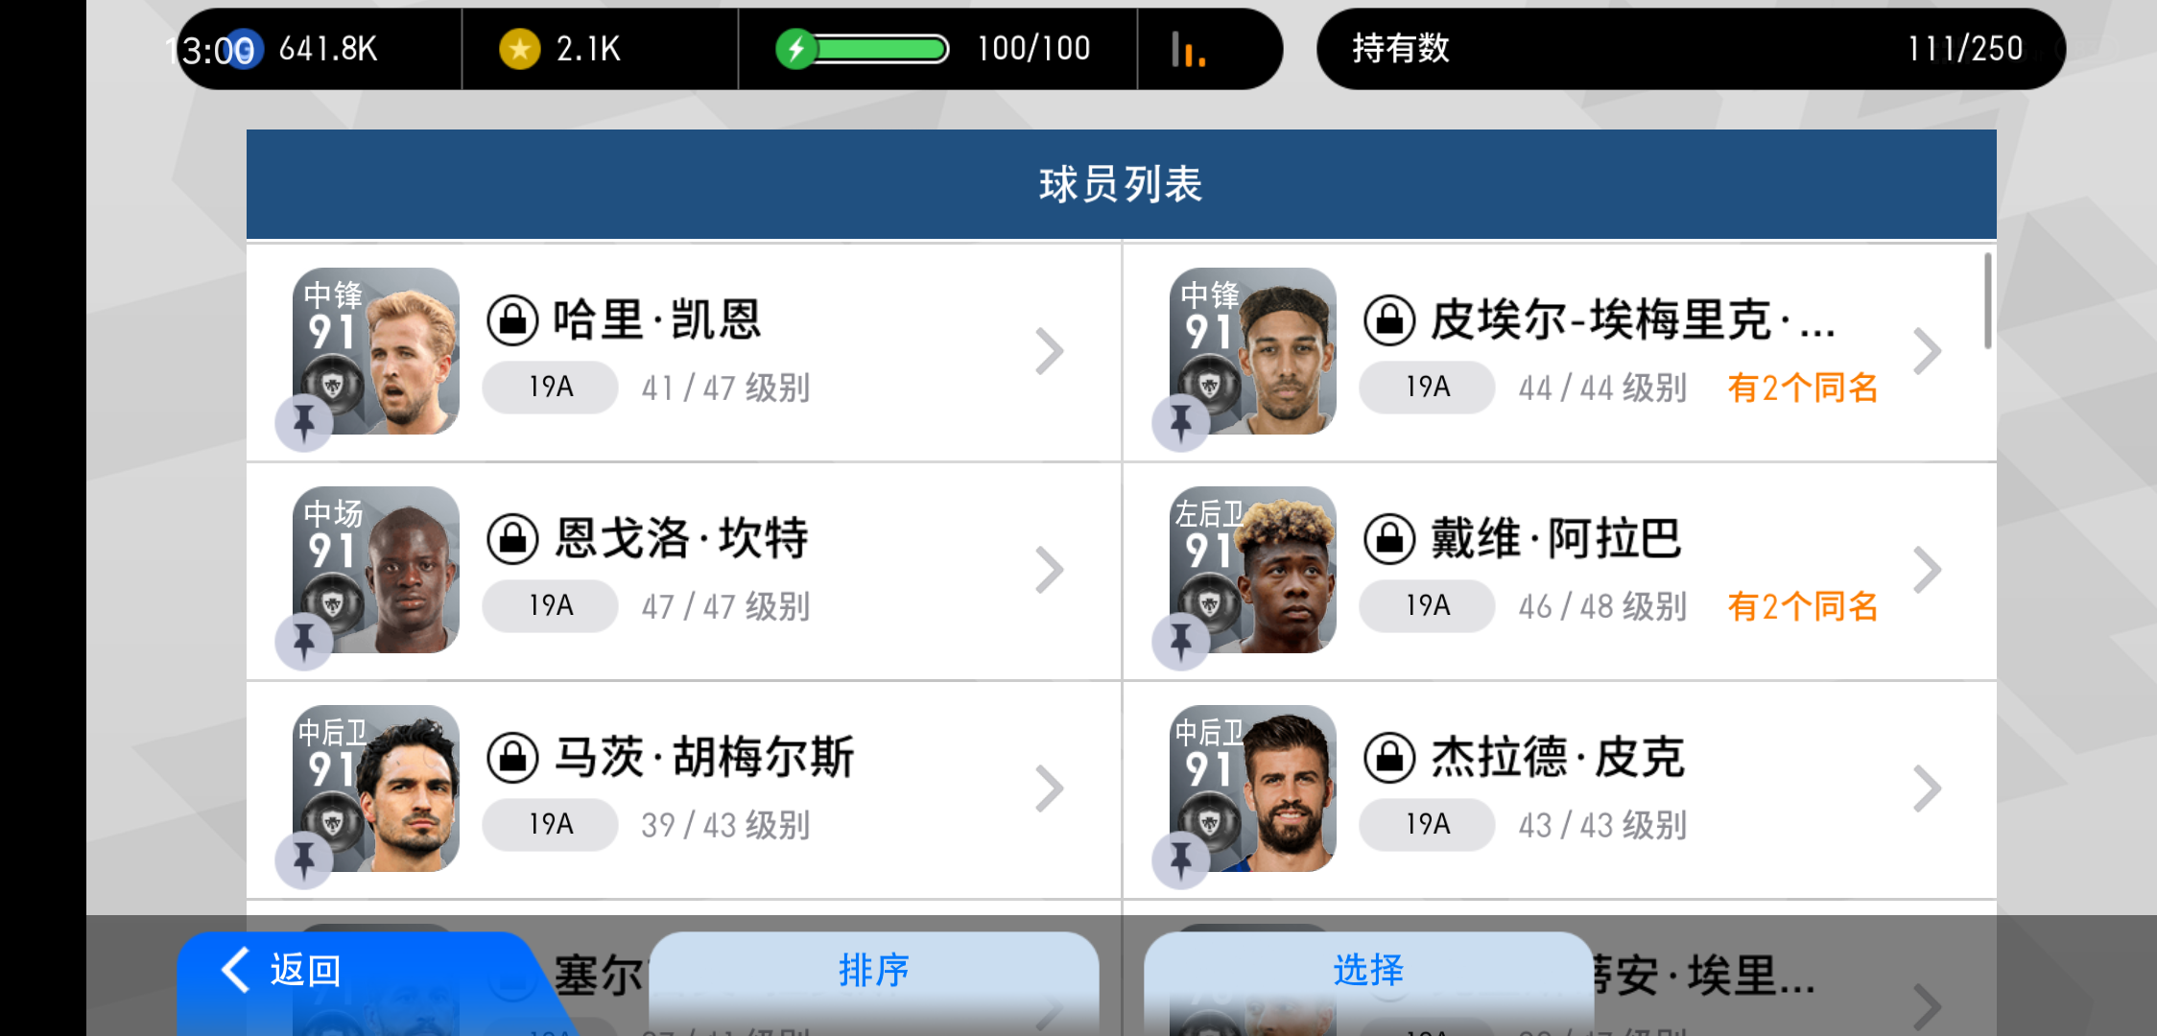This screenshot has width=2157, height=1036.
Task: Click lock icon beside 戴维·阿拉巴
Action: [1389, 538]
